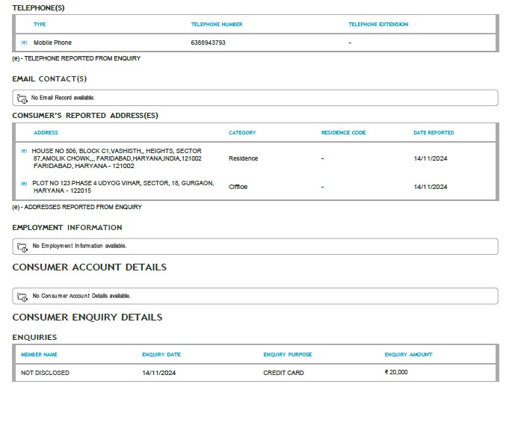
Task: Click the No Employment Information folder icon
Action: pyautogui.click(x=22, y=247)
